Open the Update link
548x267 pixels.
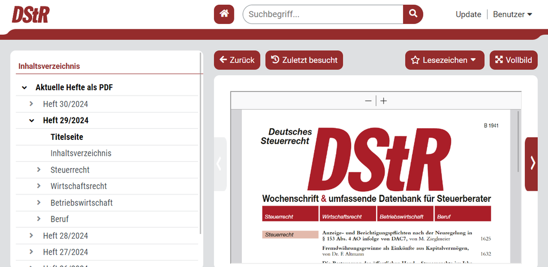click(x=468, y=14)
